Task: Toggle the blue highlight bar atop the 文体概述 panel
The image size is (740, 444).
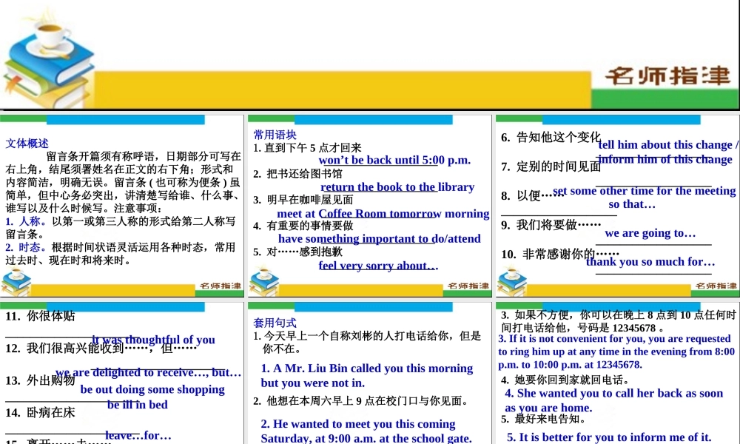Action: pos(126,119)
